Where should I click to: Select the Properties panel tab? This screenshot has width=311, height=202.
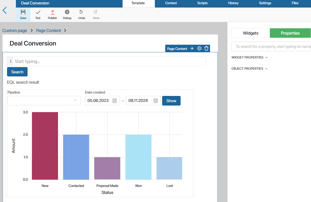290,33
